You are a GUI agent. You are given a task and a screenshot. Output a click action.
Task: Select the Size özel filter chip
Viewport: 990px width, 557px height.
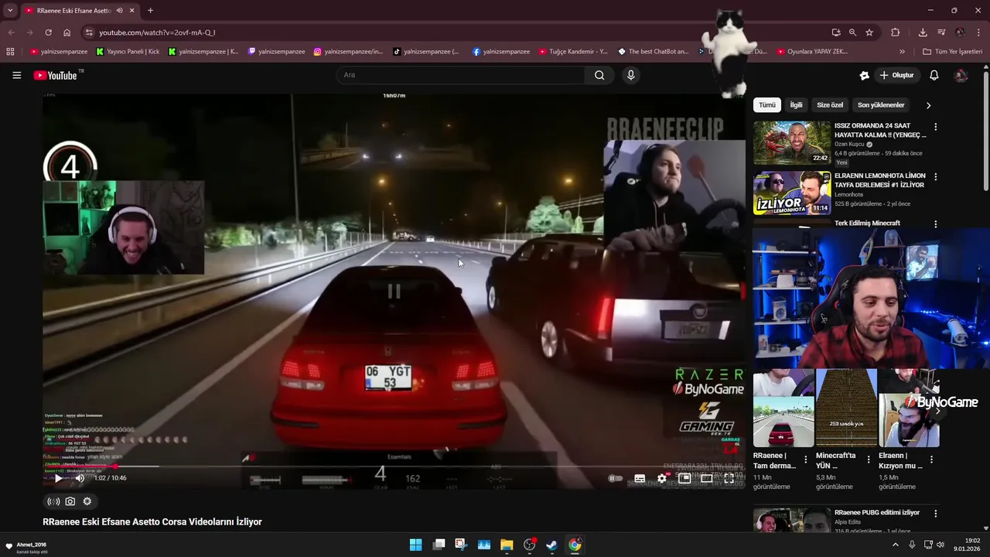[830, 105]
